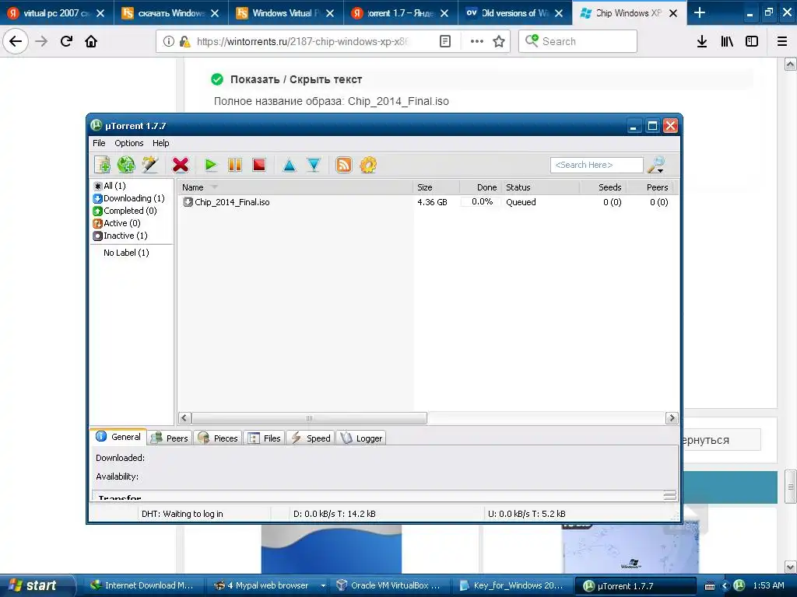Select Active (0) category
This screenshot has height=597, width=797.
pyautogui.click(x=117, y=223)
